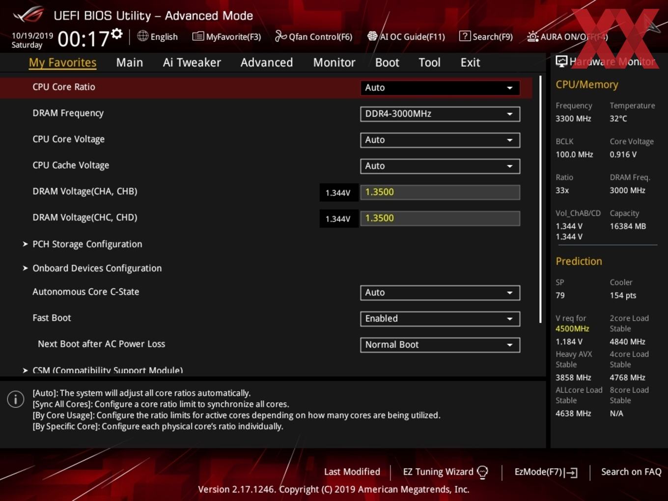Click EzMode(F7) exit arrow icon
The height and width of the screenshot is (501, 668).
[x=571, y=473]
